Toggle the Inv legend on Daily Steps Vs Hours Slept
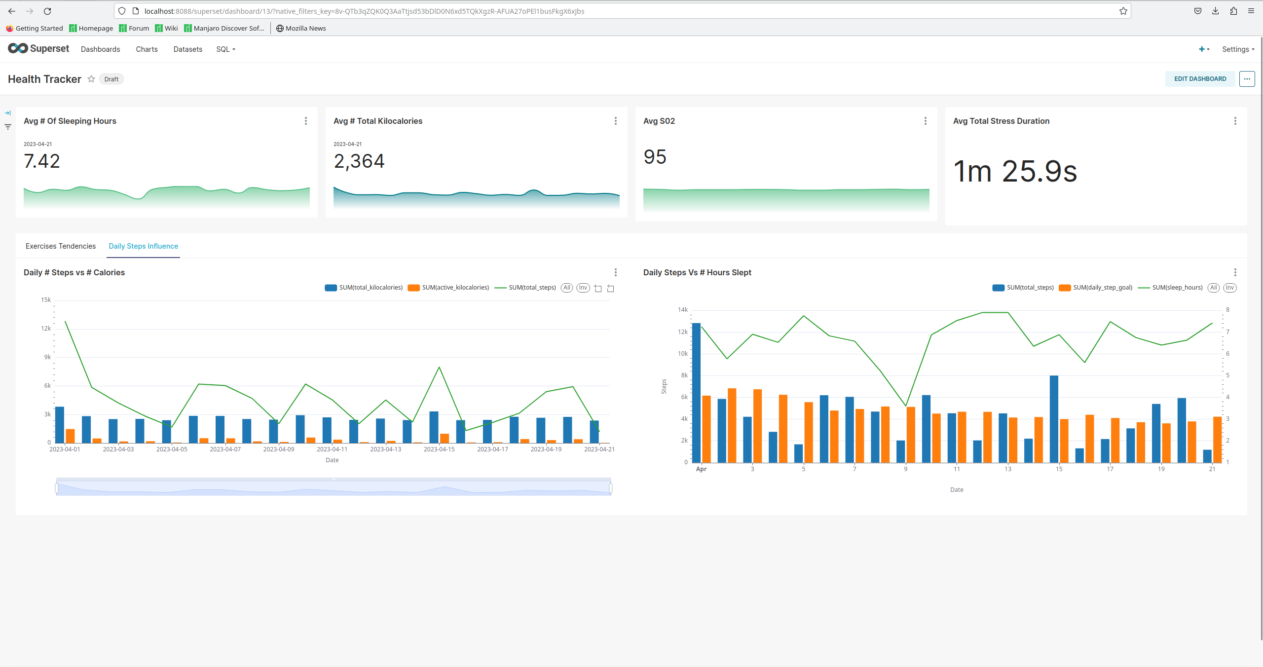 [x=1229, y=287]
